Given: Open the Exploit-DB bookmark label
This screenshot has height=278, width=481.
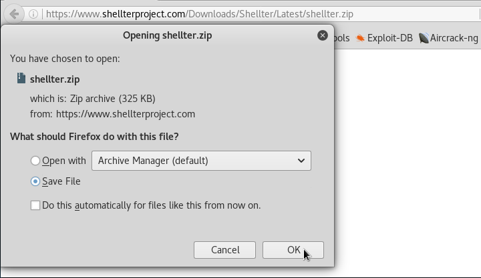Looking at the screenshot, I should coord(390,38).
